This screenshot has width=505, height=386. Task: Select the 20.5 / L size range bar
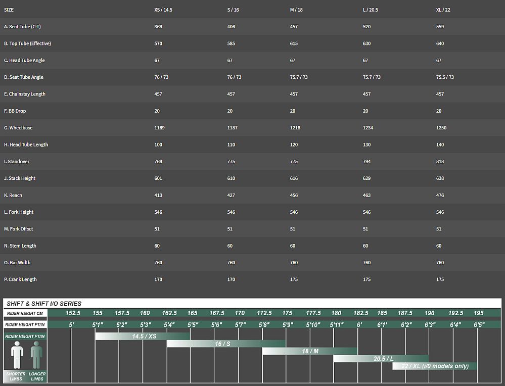[381, 358]
